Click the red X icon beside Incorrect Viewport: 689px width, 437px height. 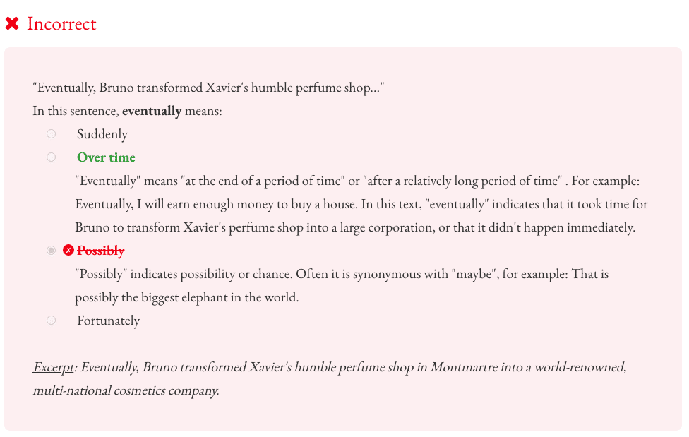point(12,24)
